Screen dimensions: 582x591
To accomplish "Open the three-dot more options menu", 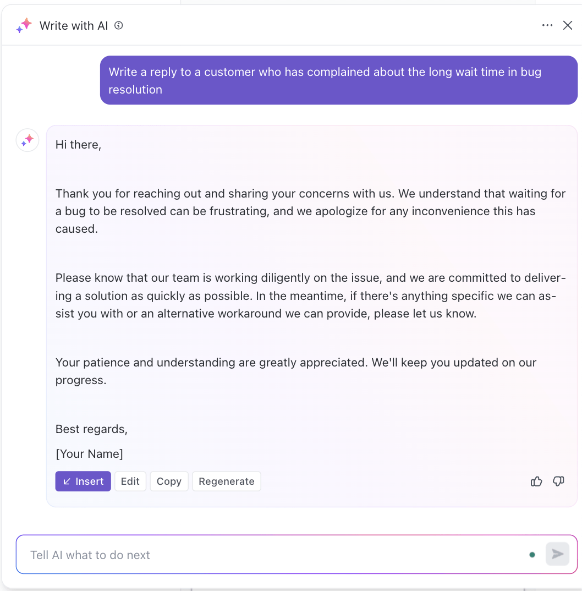I will [547, 25].
